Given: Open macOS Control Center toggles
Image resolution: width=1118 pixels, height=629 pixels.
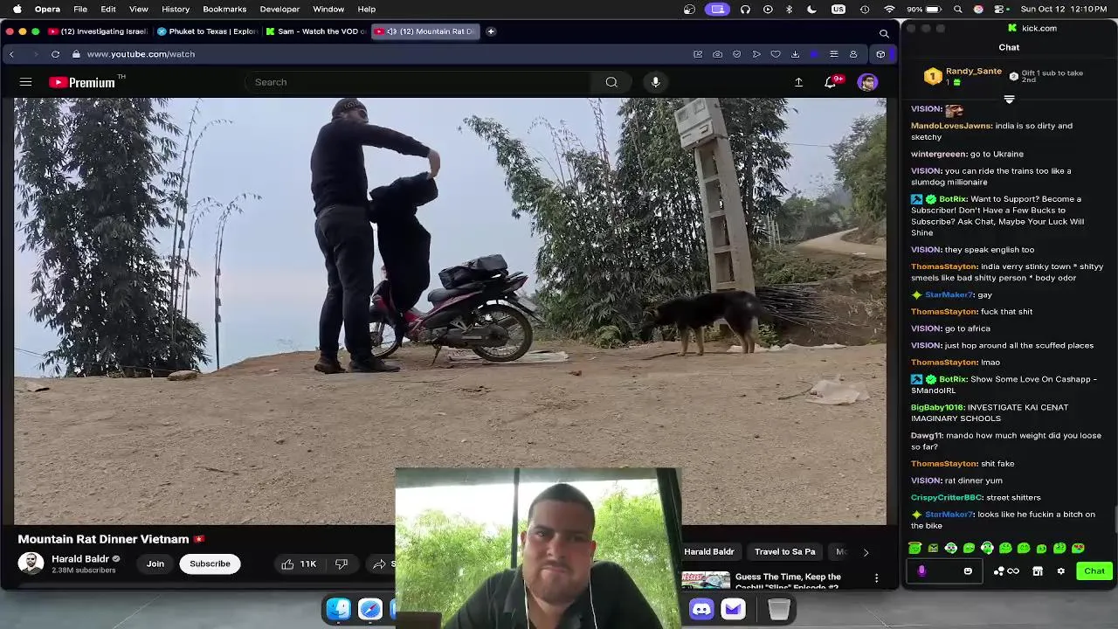Looking at the screenshot, I should point(999,10).
